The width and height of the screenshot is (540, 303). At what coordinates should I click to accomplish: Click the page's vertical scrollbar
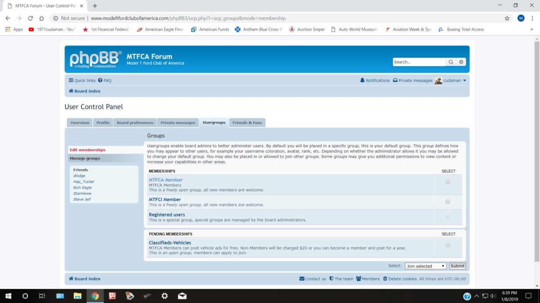536,135
